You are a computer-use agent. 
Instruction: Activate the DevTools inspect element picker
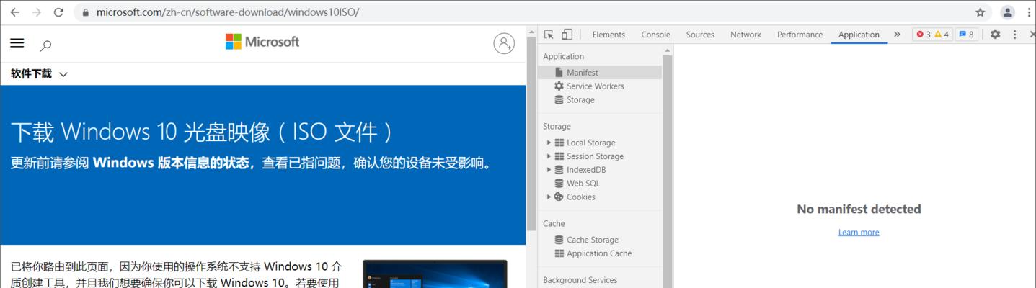549,35
